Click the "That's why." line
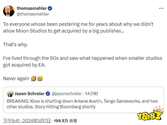This screenshot has height=125, width=167. click(15, 45)
